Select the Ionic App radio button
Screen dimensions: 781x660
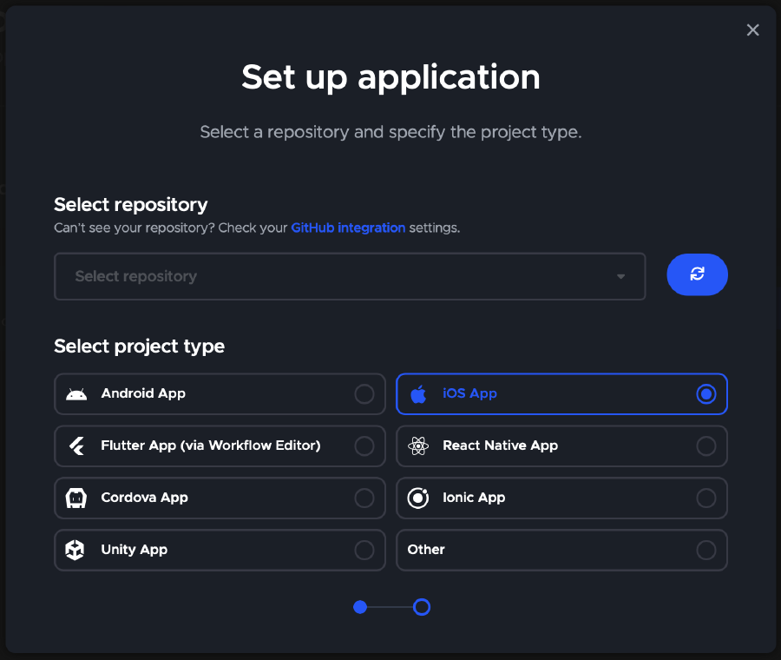coord(706,498)
